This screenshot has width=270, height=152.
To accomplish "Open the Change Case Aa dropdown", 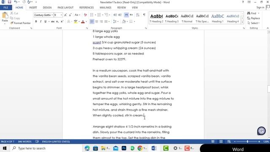I will coord(77,15).
